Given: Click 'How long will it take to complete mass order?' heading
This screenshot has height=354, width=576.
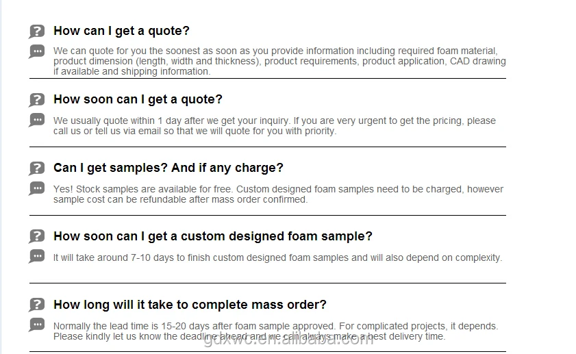Looking at the screenshot, I should pyautogui.click(x=190, y=305).
